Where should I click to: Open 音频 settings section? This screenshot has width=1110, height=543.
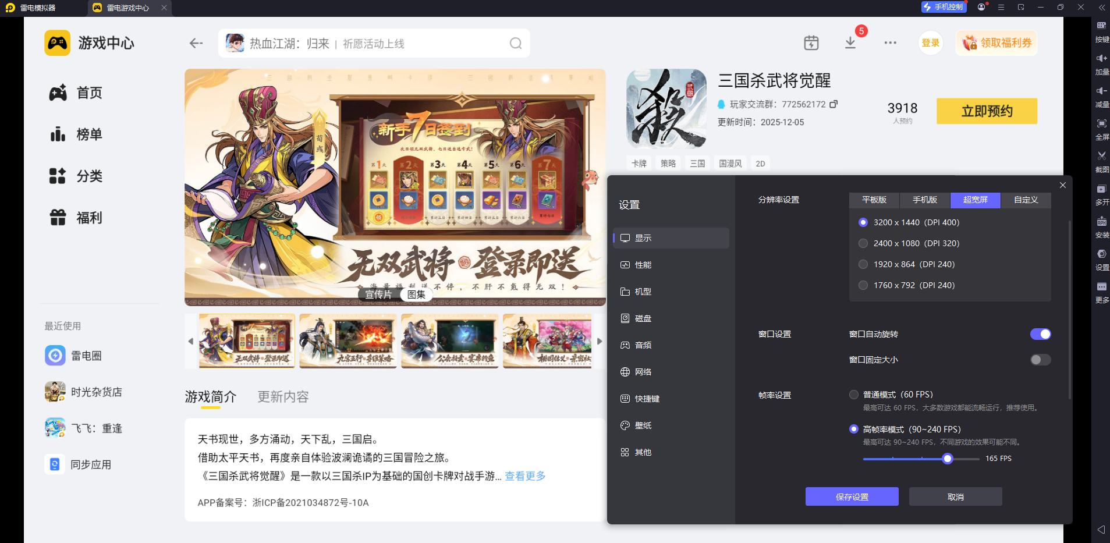[671, 345]
